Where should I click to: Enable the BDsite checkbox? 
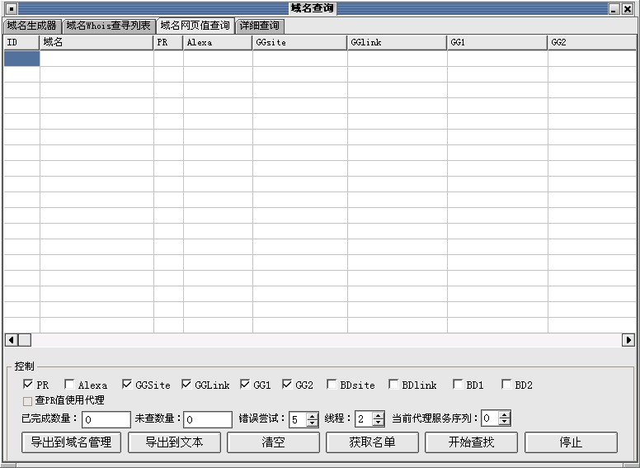point(332,385)
